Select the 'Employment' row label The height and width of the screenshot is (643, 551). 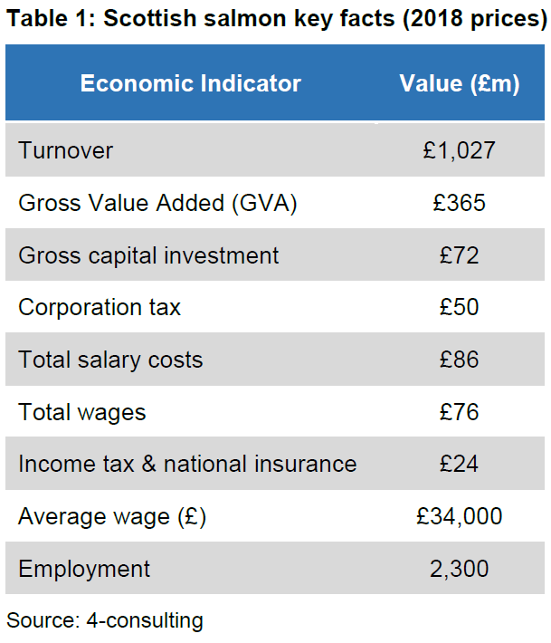[x=84, y=569]
